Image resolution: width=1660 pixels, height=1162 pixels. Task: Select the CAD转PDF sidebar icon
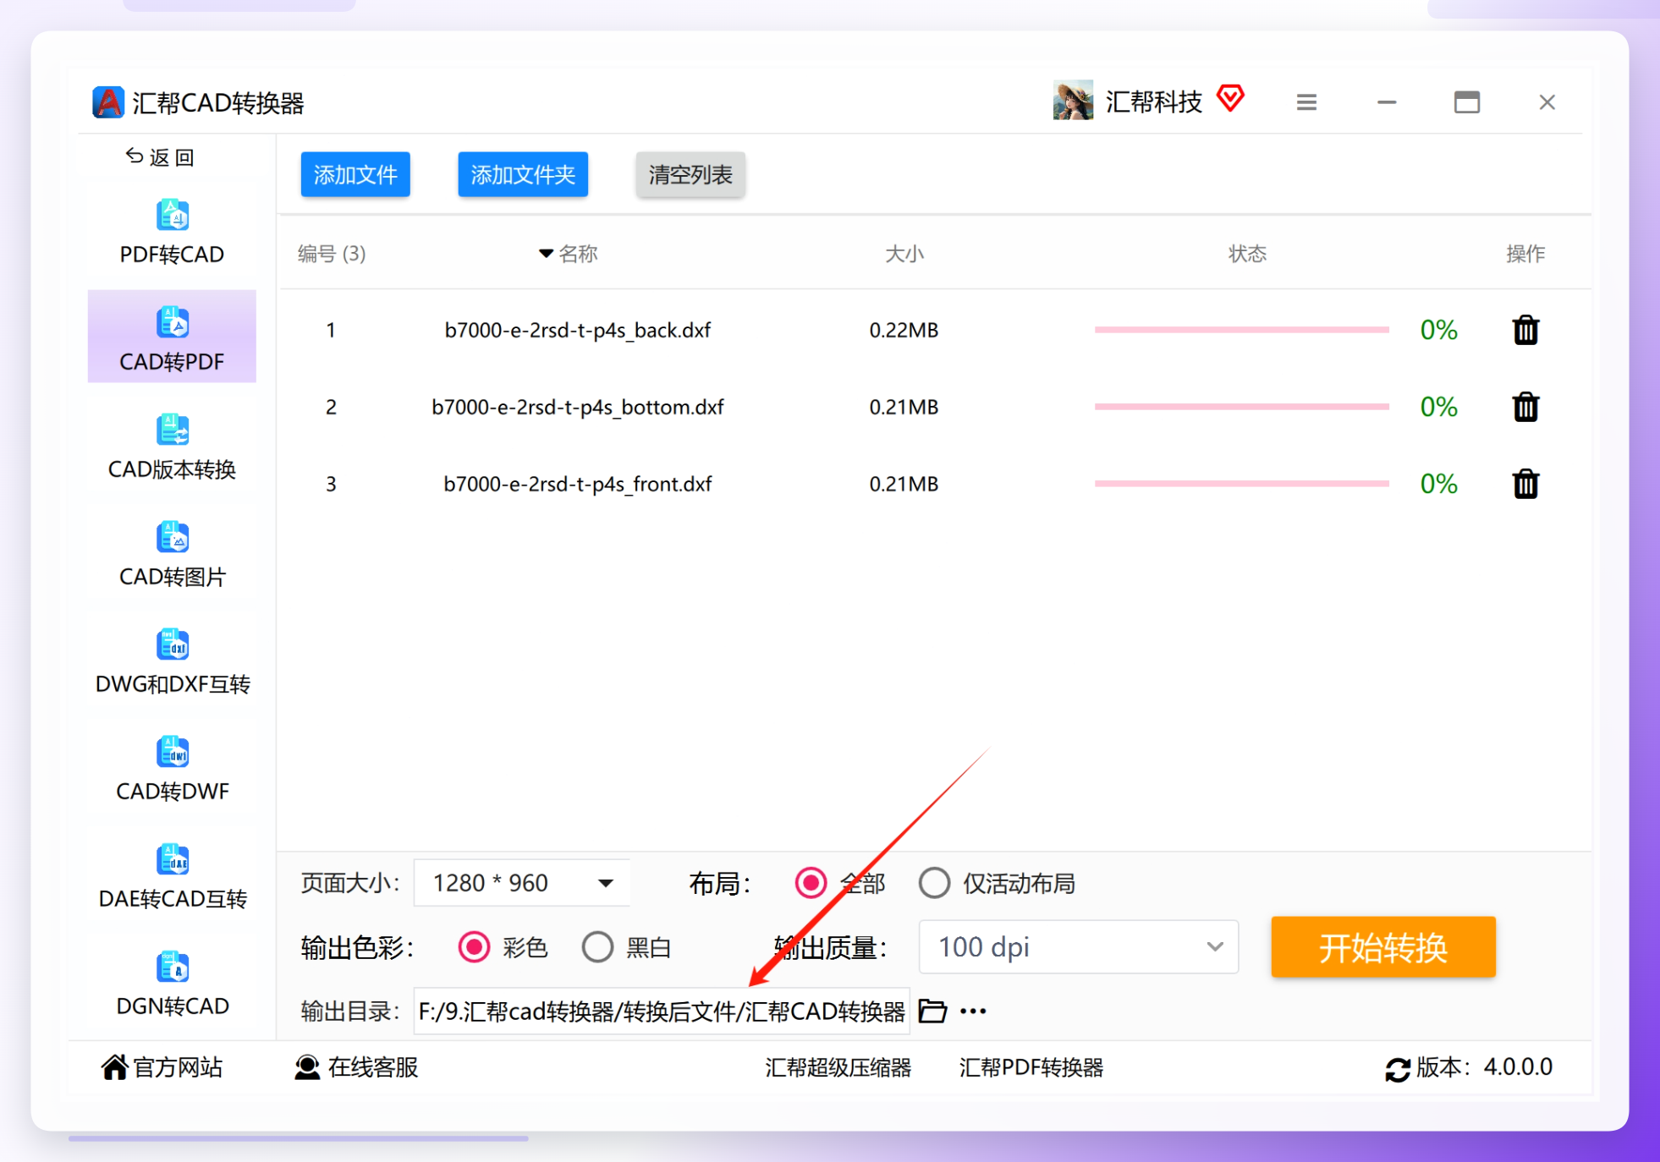(173, 322)
